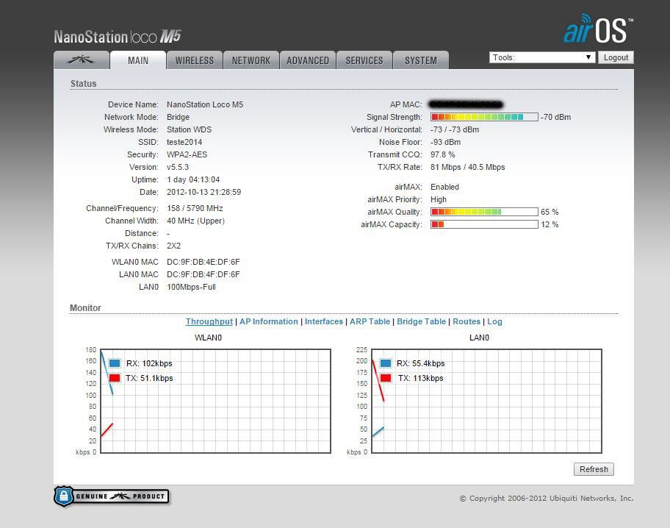Click Transmit CCQ value 97.8 %
The height and width of the screenshot is (528, 670).
pyautogui.click(x=443, y=154)
